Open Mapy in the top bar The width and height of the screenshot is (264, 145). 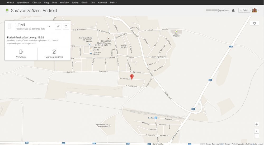pos(46,3)
